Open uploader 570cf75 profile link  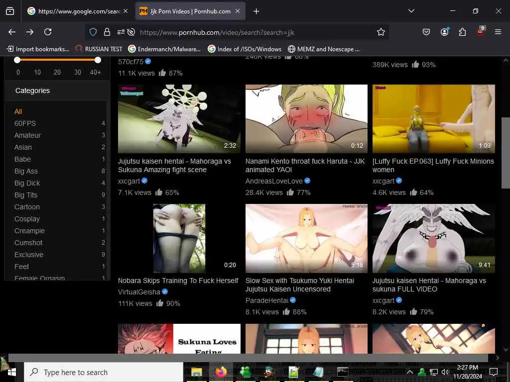coord(131,62)
